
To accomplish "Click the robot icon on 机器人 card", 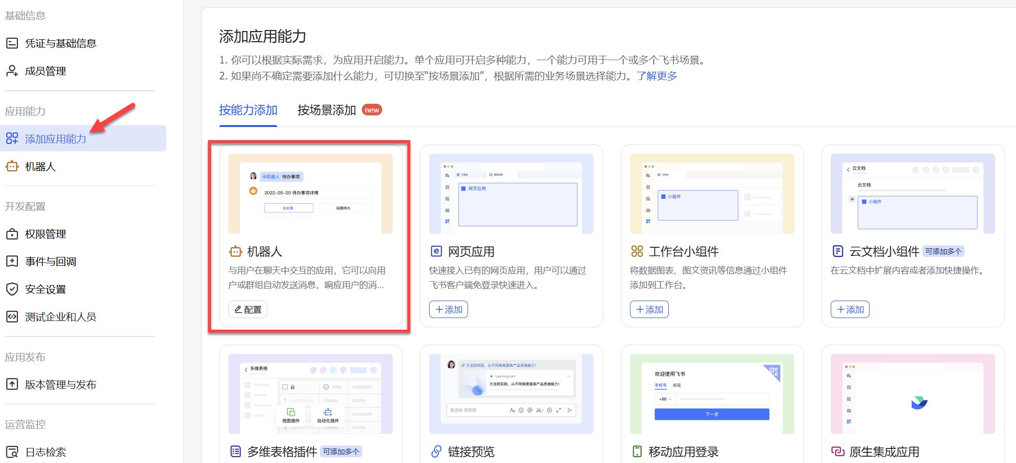I will (236, 251).
